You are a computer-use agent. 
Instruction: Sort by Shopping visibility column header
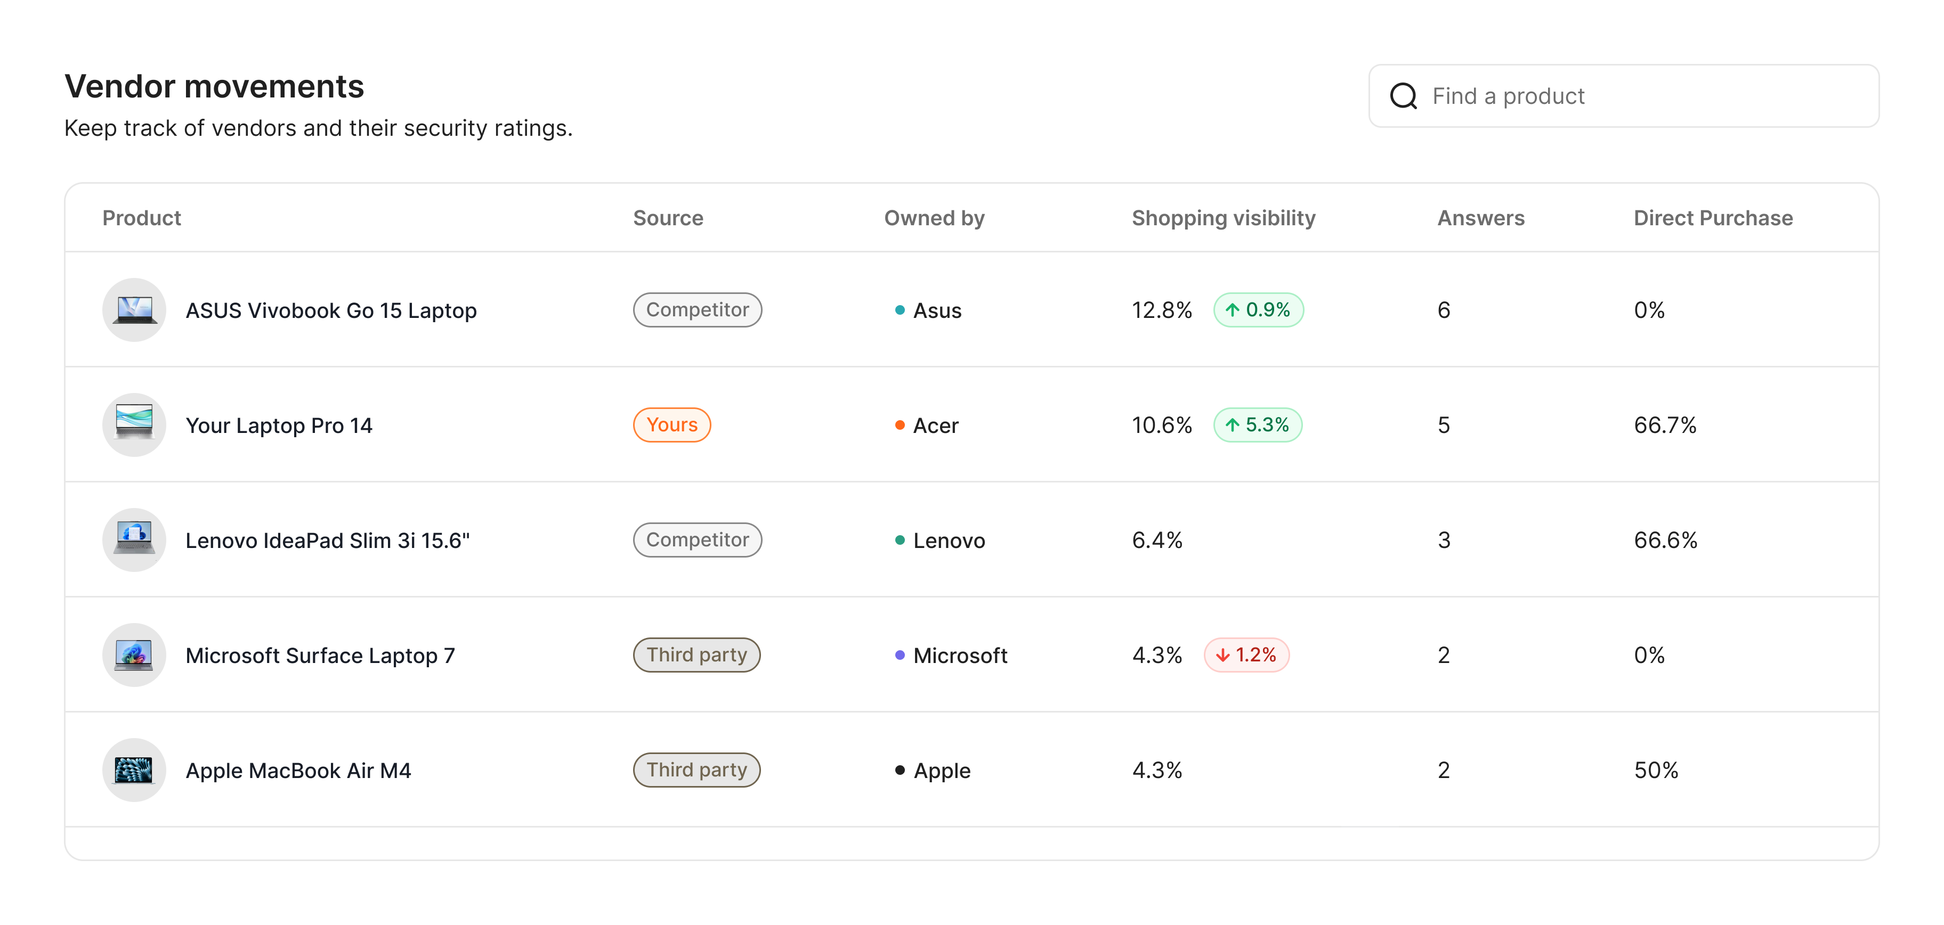[x=1224, y=218]
